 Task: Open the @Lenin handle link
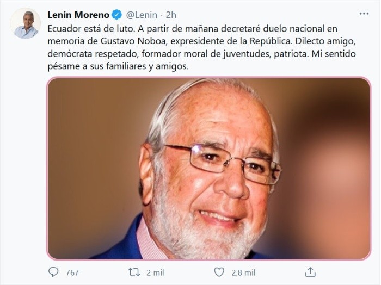(142, 14)
